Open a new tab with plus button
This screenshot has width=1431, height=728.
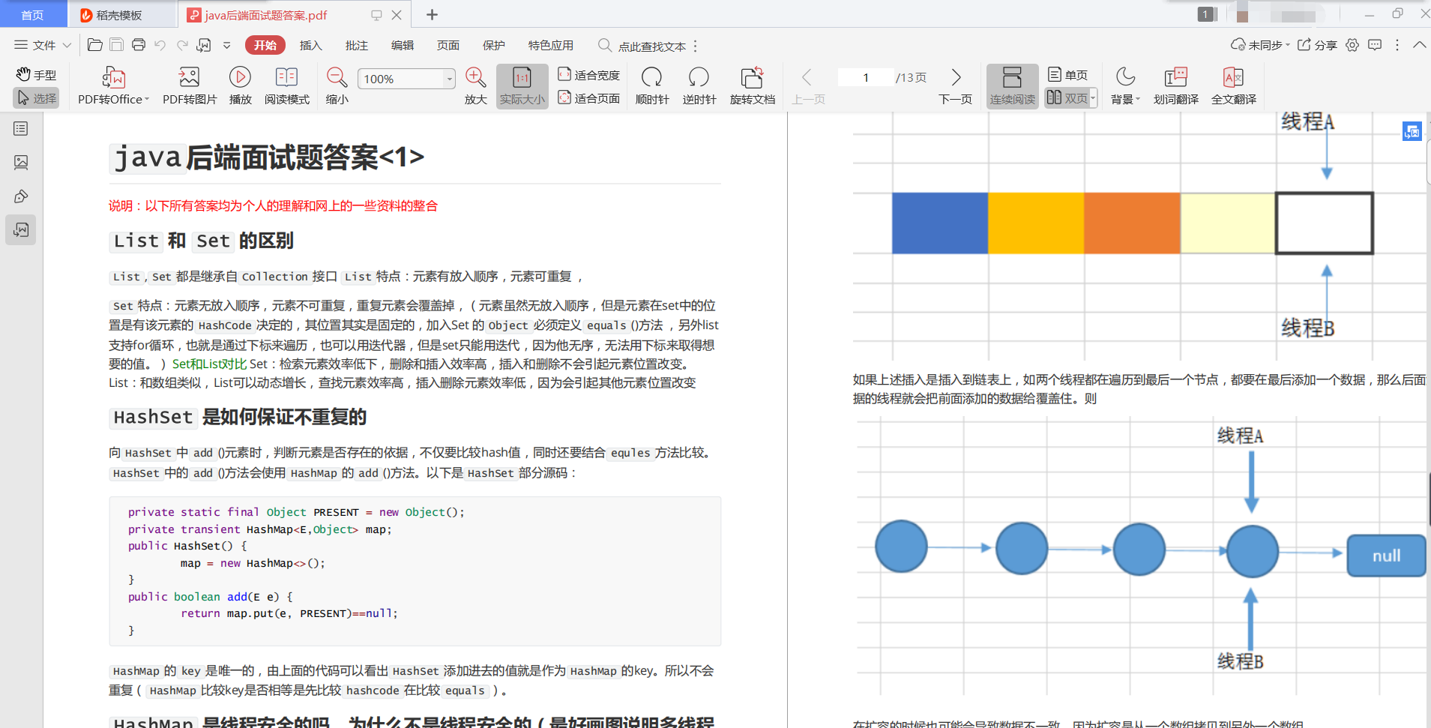click(432, 14)
